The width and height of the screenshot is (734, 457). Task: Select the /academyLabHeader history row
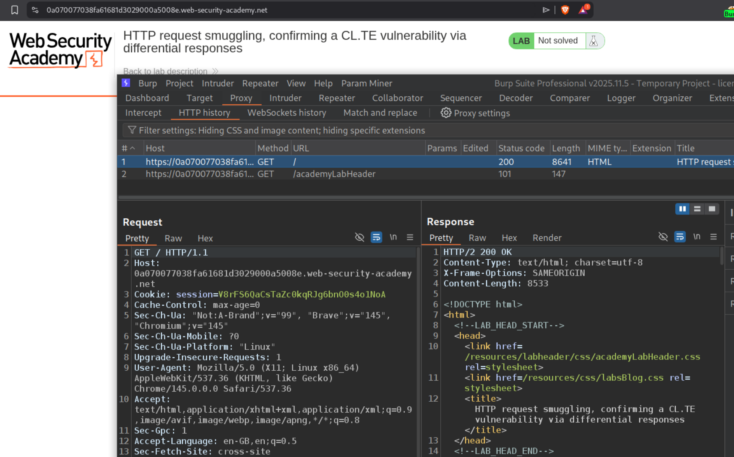334,174
